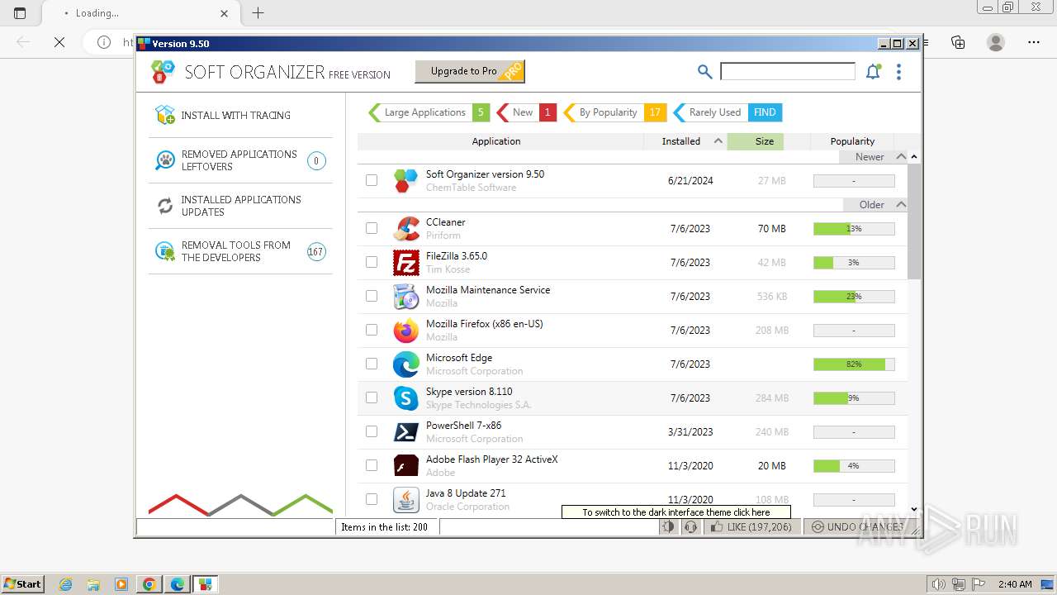Open Install with Tracing icon

pos(165,115)
